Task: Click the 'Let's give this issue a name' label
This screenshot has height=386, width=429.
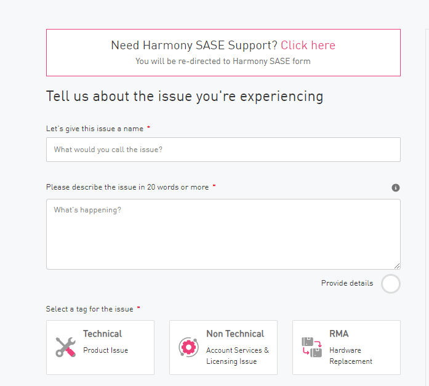Action: [x=95, y=129]
